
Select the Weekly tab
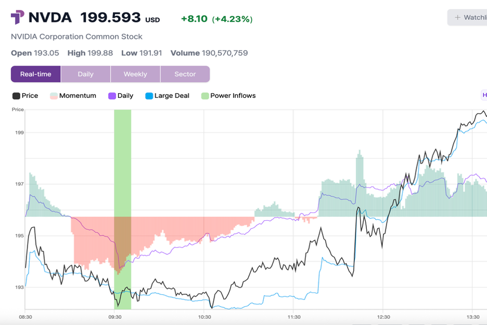tap(135, 74)
